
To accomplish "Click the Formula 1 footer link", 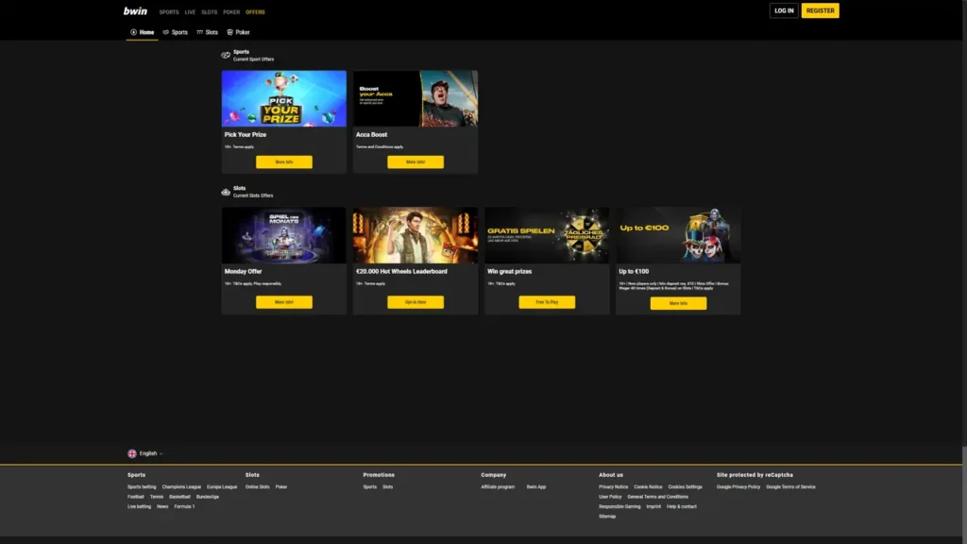I will click(x=184, y=506).
